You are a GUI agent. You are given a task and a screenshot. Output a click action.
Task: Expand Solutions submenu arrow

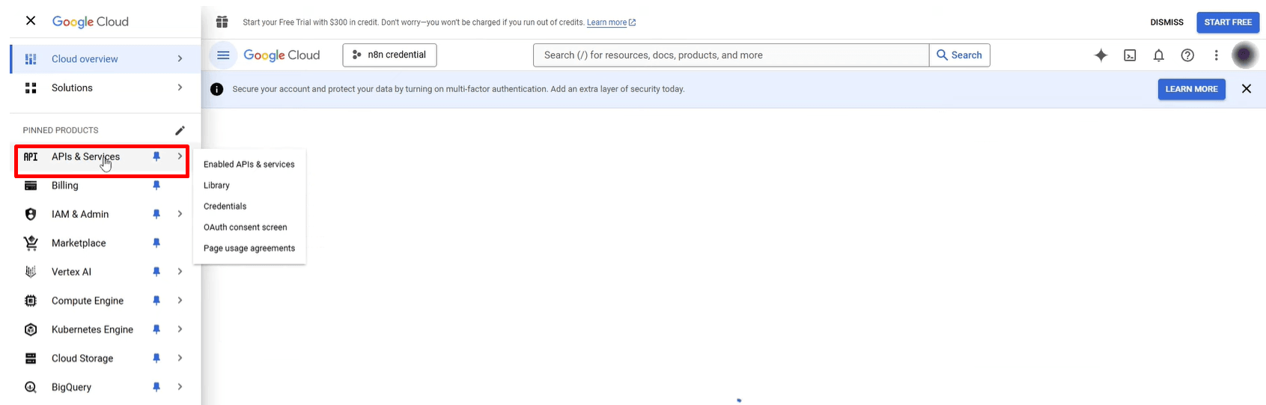pyautogui.click(x=180, y=88)
